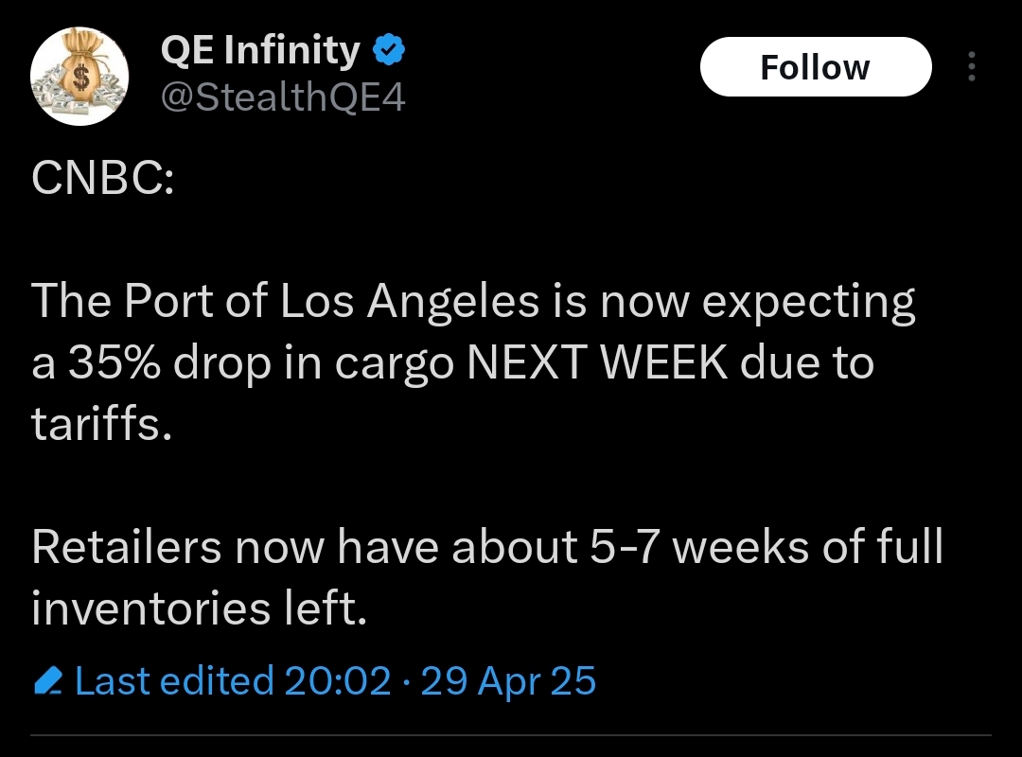Viewport: 1022px width, 757px height.
Task: Open the @StealthQE4 handle link
Action: (x=283, y=97)
